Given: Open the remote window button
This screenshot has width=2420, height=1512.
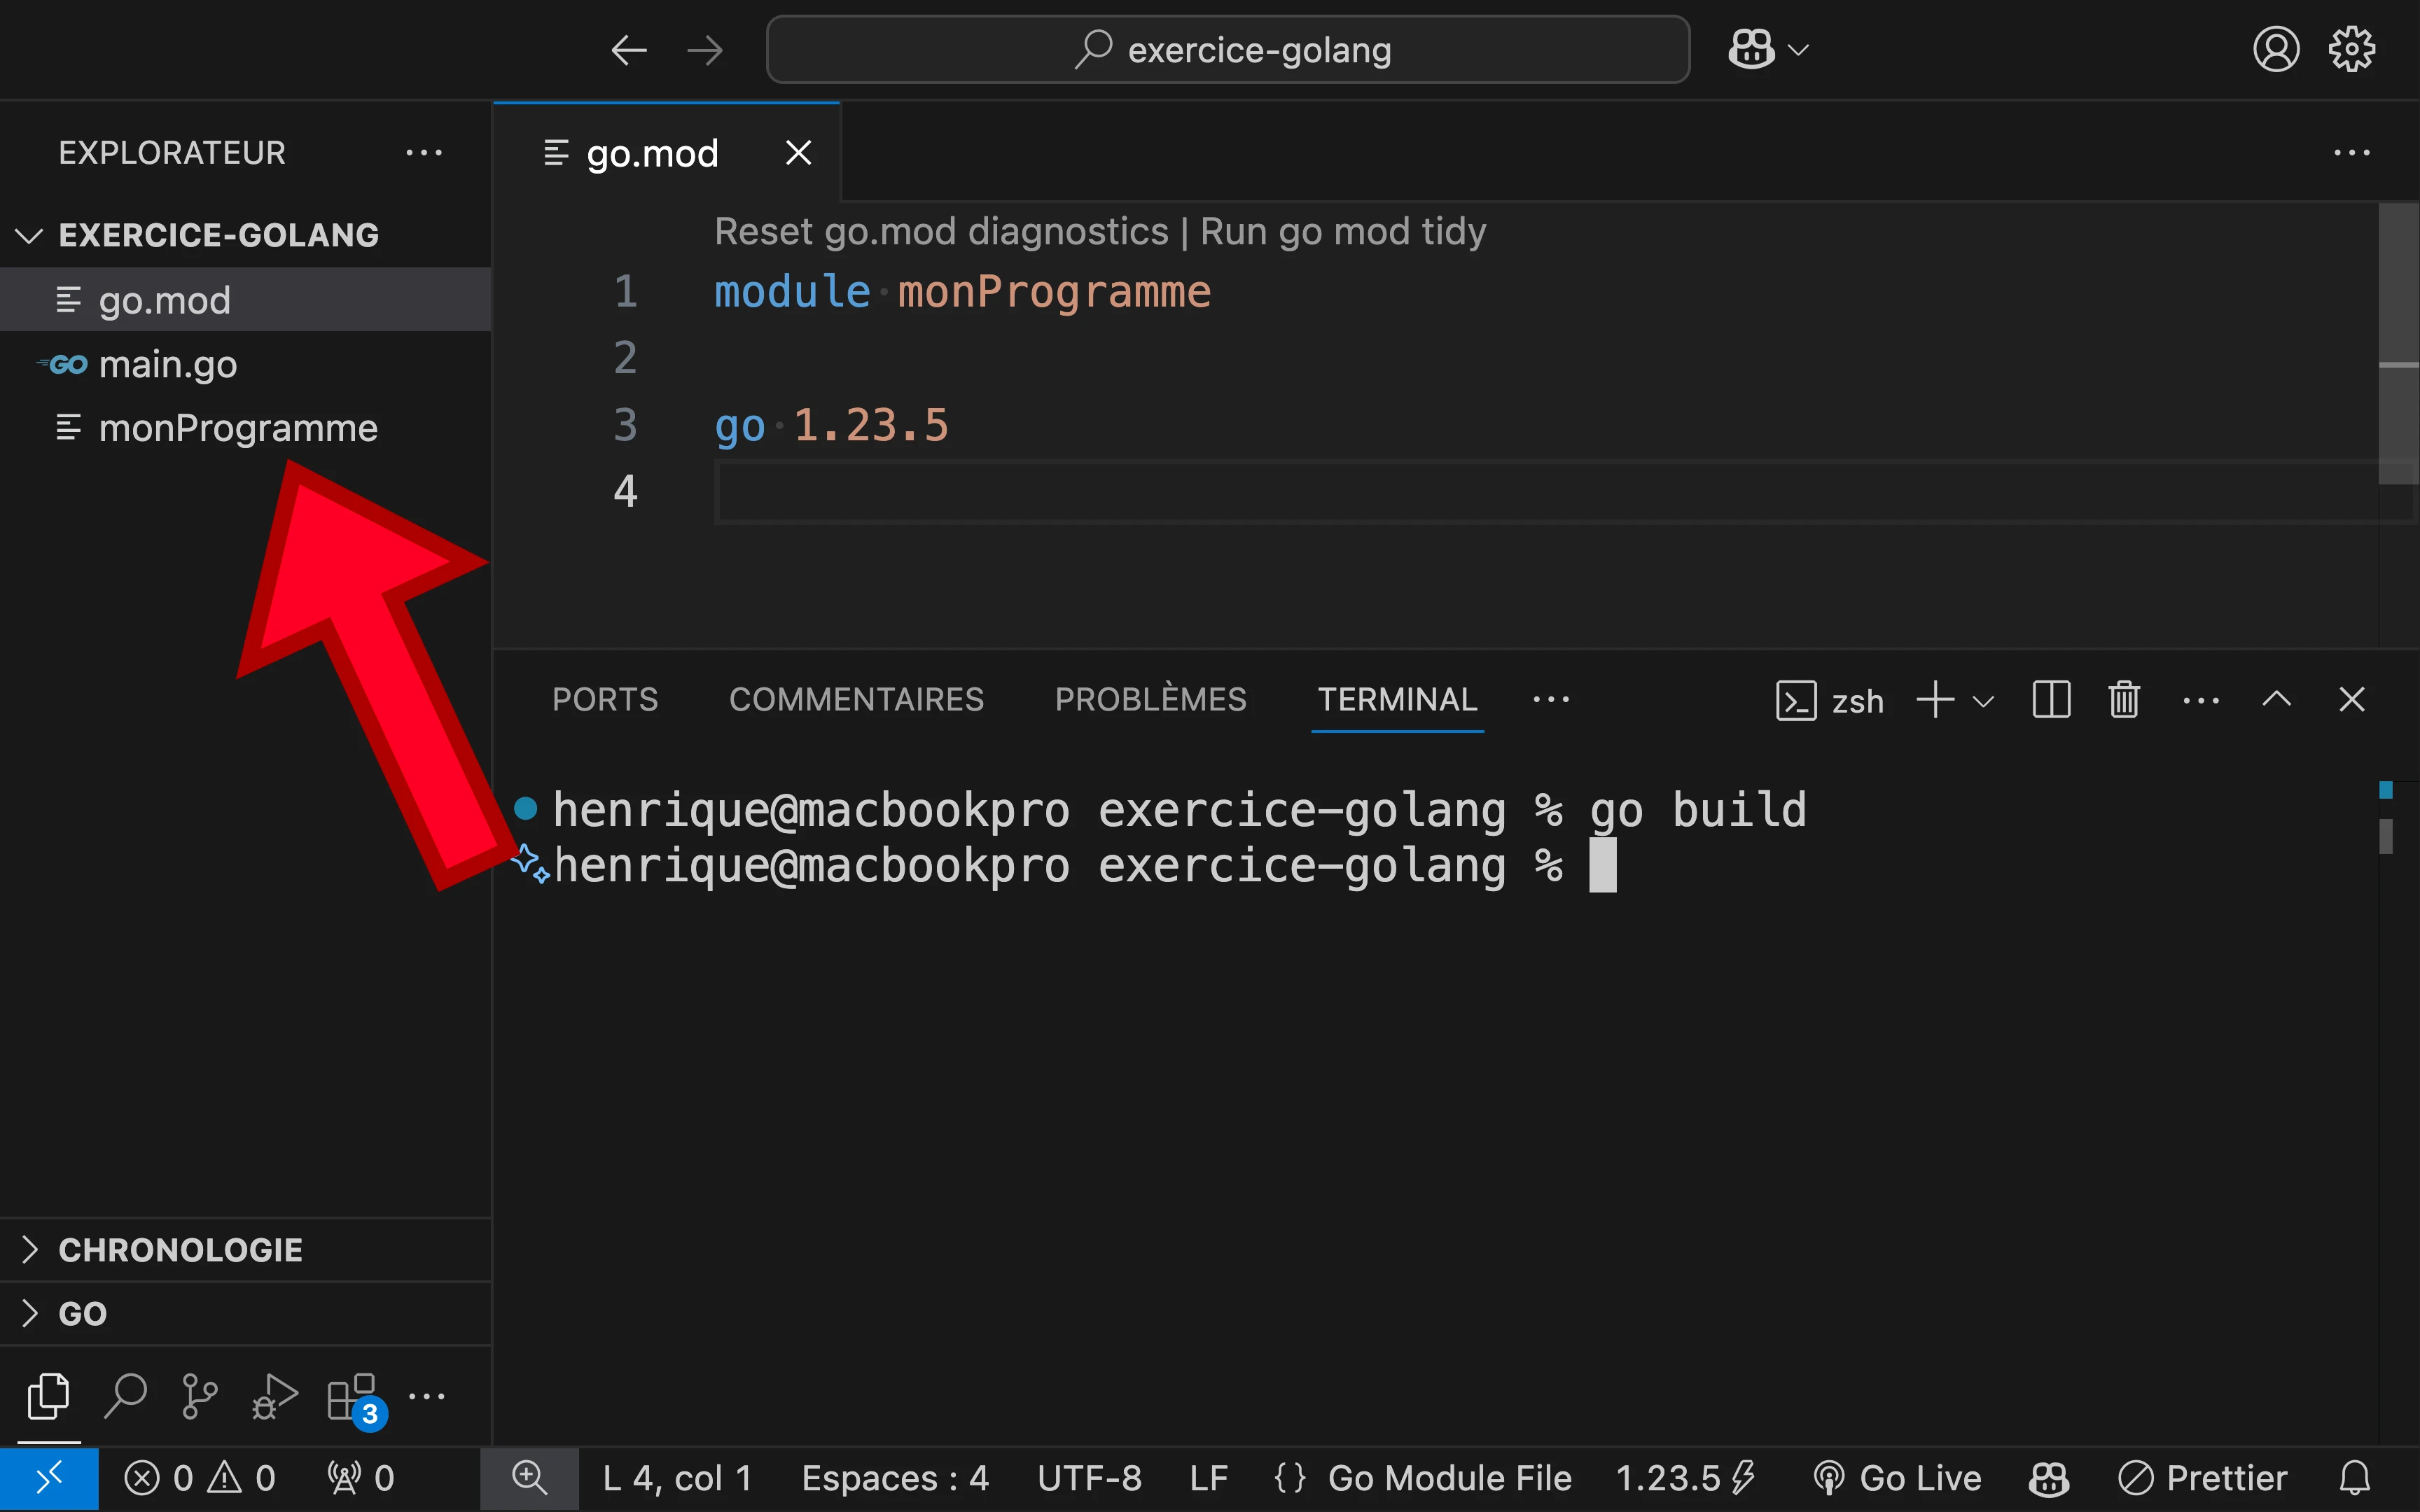Looking at the screenshot, I should point(49,1478).
